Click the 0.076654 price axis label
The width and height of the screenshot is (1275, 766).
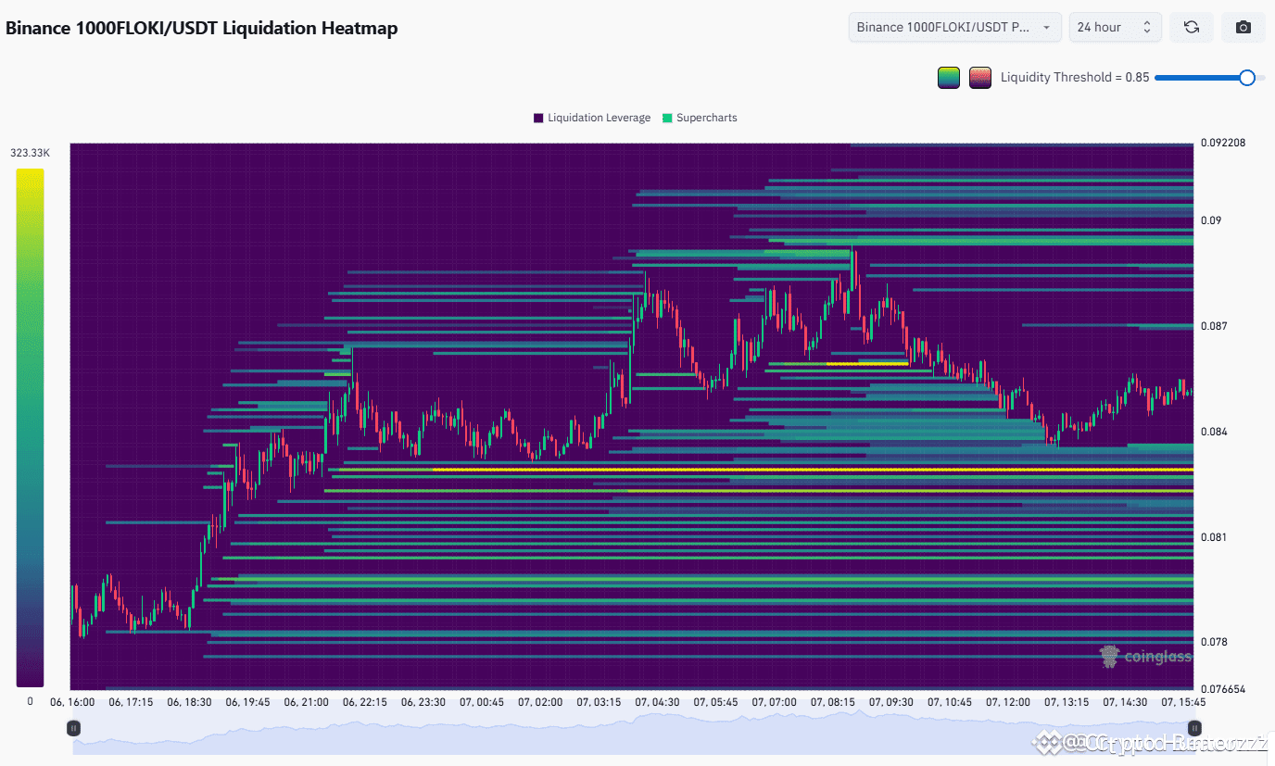(1223, 690)
